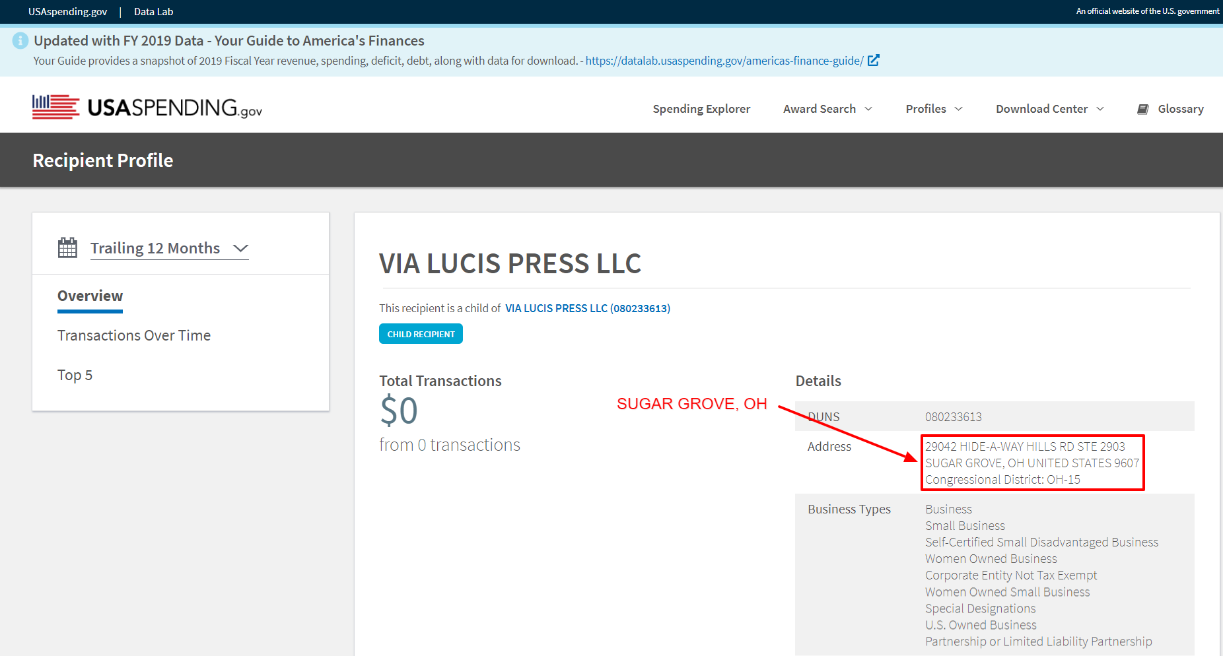This screenshot has height=656, width=1223.
Task: Click the address line 29042 HIDE-A-WAY HILLS RD
Action: pyautogui.click(x=1025, y=447)
